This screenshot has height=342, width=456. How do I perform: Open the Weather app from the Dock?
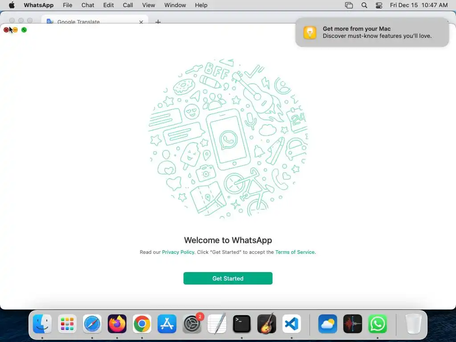pyautogui.click(x=328, y=324)
